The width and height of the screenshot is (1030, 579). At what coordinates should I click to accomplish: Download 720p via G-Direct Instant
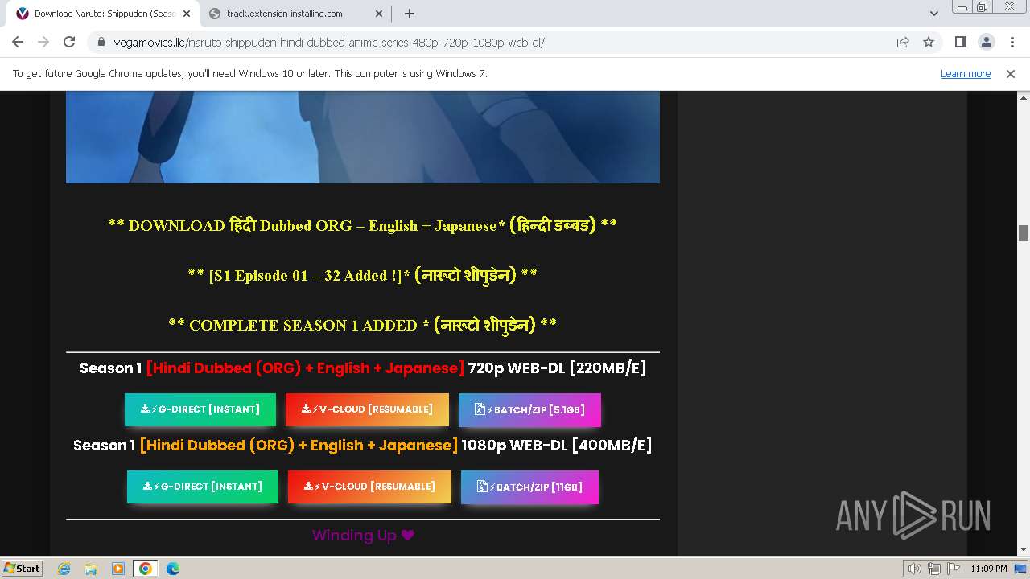[200, 409]
